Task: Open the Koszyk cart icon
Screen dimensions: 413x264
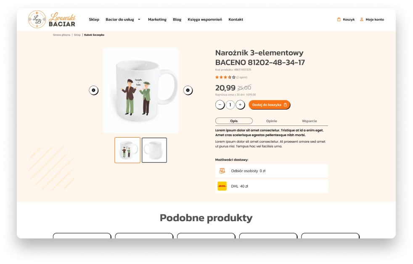Action: [x=339, y=19]
